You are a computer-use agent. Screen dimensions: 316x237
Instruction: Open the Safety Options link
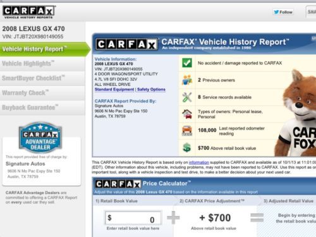pyautogui.click(x=151, y=90)
